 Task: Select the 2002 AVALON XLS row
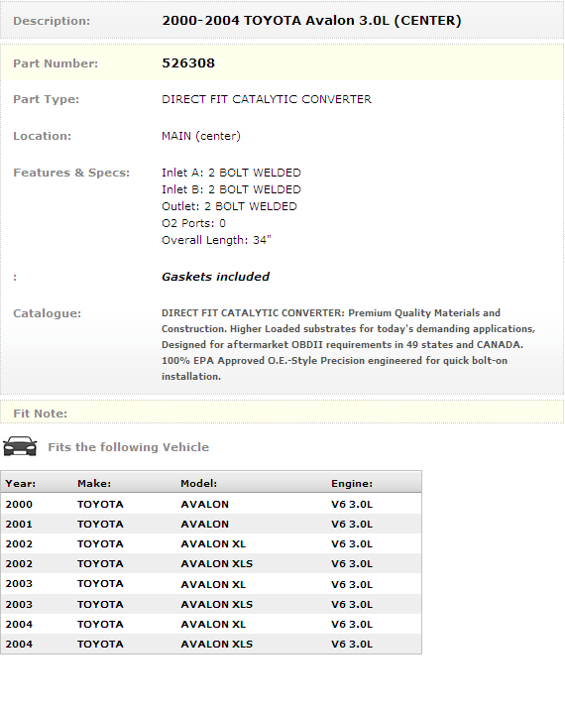211,564
